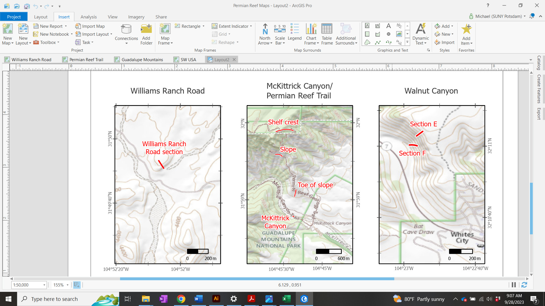Open the 1:50,000 scale dropdown
The width and height of the screenshot is (545, 306).
pos(44,285)
